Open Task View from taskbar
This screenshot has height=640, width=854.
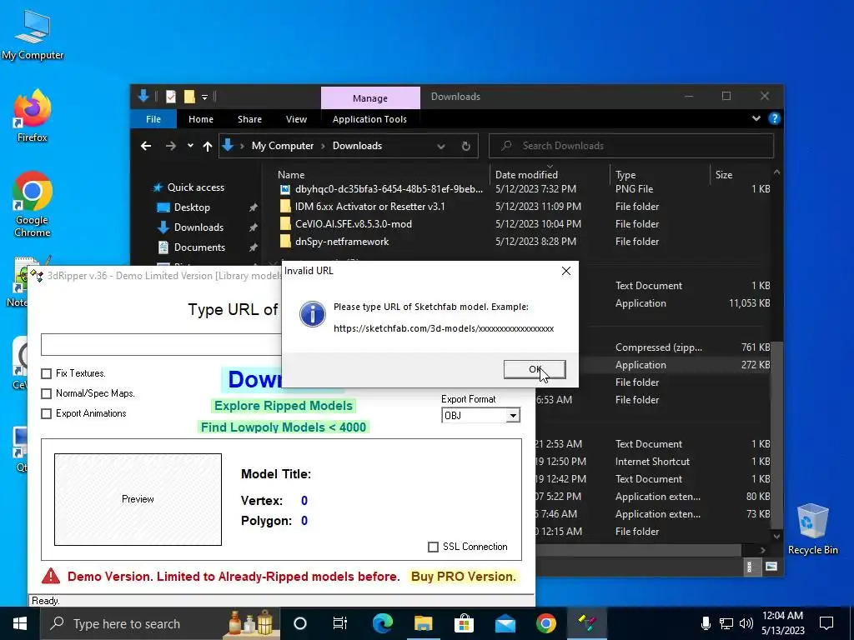(x=340, y=623)
